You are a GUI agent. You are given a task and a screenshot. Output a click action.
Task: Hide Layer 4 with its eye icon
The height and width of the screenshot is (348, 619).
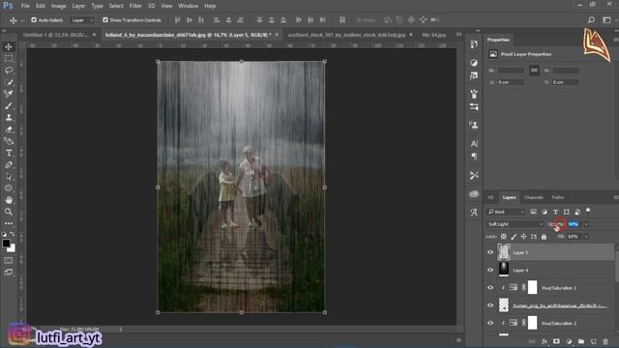pos(490,271)
